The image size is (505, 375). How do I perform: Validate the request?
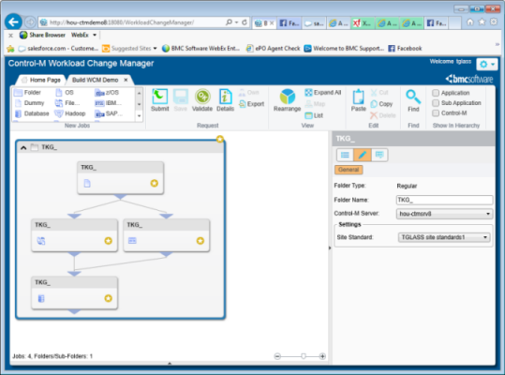202,100
